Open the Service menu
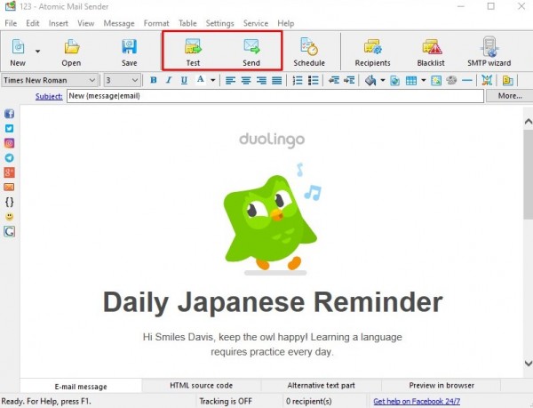533x408 pixels. click(256, 23)
